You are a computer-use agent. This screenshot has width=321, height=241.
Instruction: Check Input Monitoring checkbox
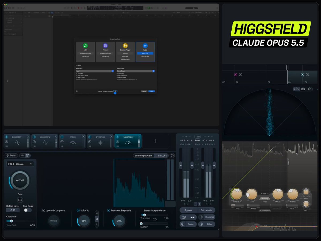point(117,76)
